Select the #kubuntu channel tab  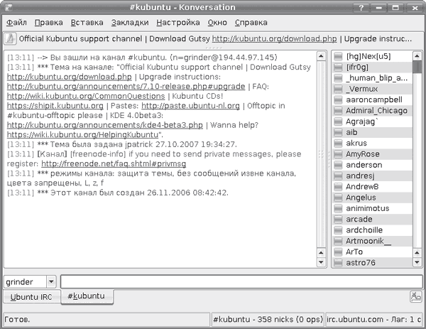pyautogui.click(x=85, y=296)
